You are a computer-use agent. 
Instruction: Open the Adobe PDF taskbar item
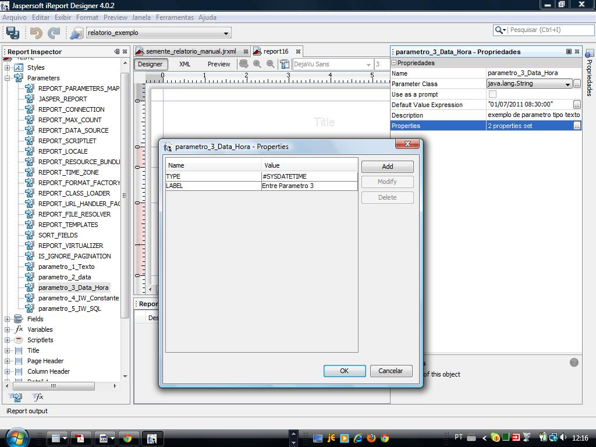[80, 438]
